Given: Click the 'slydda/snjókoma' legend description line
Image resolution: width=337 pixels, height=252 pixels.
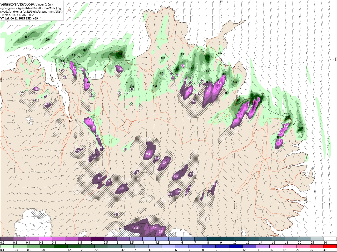Looking at the screenshot, I should 31,12.
